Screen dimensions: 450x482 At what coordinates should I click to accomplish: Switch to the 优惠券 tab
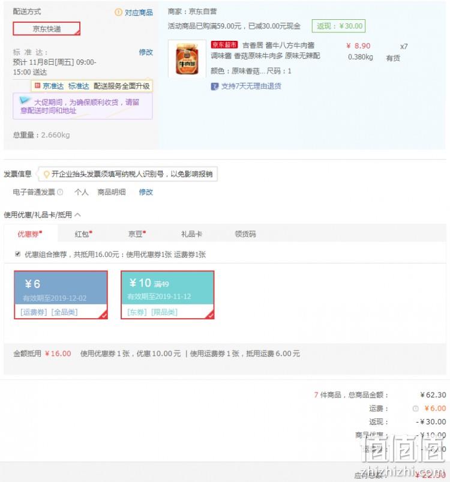coord(30,234)
